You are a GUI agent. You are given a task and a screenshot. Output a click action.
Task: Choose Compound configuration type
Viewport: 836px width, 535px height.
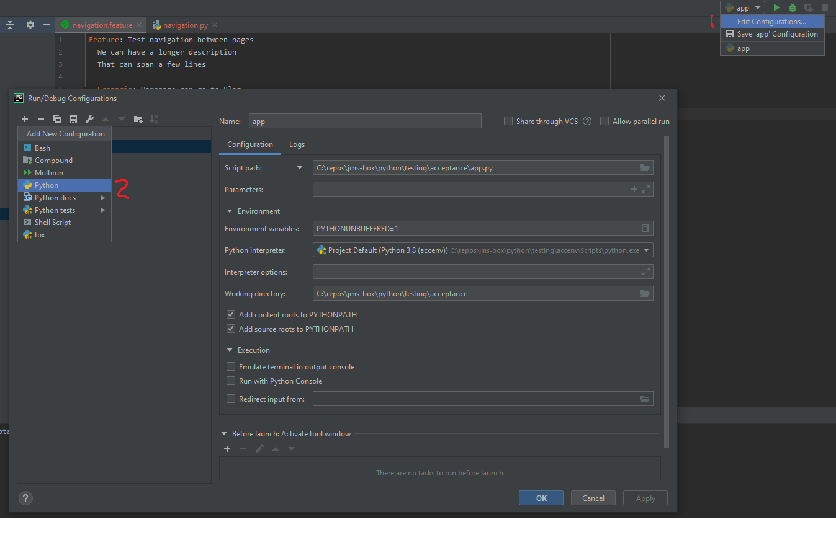(65, 161)
